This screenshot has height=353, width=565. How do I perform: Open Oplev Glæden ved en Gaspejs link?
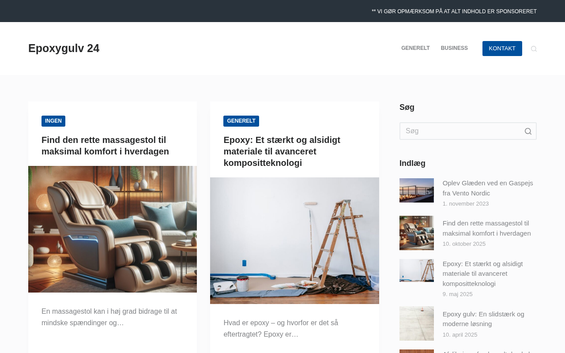488,188
